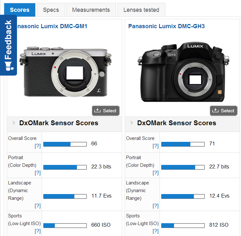This screenshot has height=236, width=241.
Task: Click the GH3 Portrait Color Depth [?] icon
Action: [x=155, y=173]
